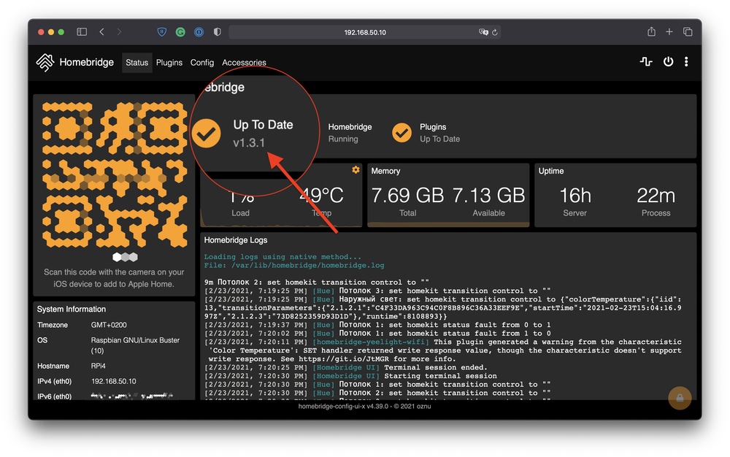Click the Homebridge QR code
The height and width of the screenshot is (457, 730).
pyautogui.click(x=115, y=174)
